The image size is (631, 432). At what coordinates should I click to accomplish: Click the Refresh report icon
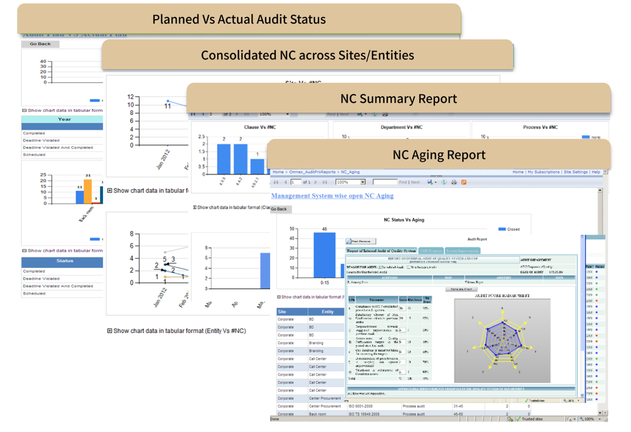tap(444, 182)
